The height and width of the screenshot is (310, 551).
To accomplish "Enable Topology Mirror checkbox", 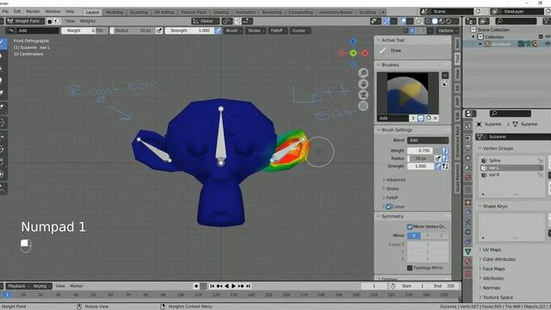I will (410, 268).
